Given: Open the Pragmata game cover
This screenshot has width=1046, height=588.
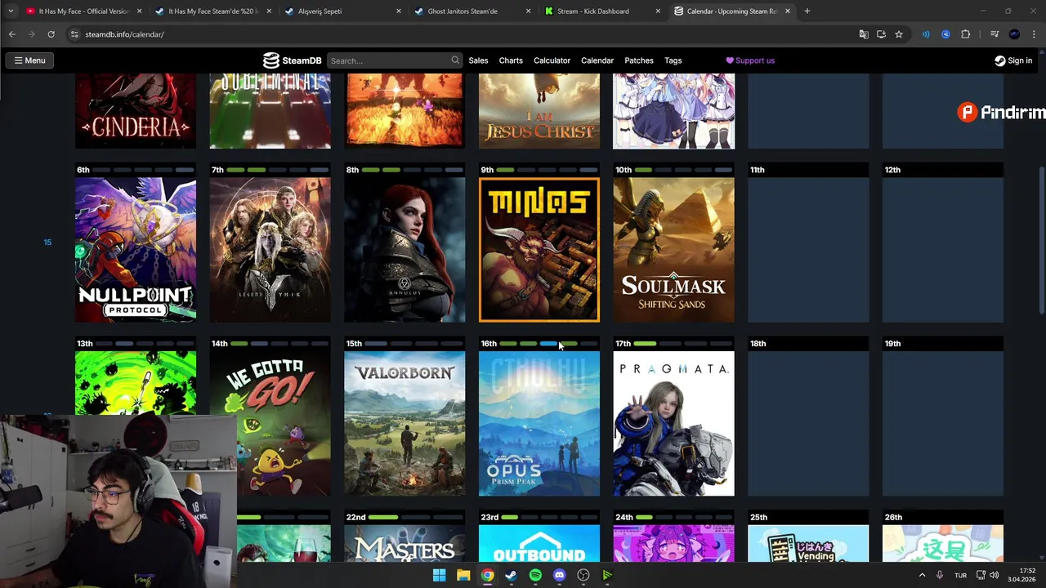Looking at the screenshot, I should 674,423.
